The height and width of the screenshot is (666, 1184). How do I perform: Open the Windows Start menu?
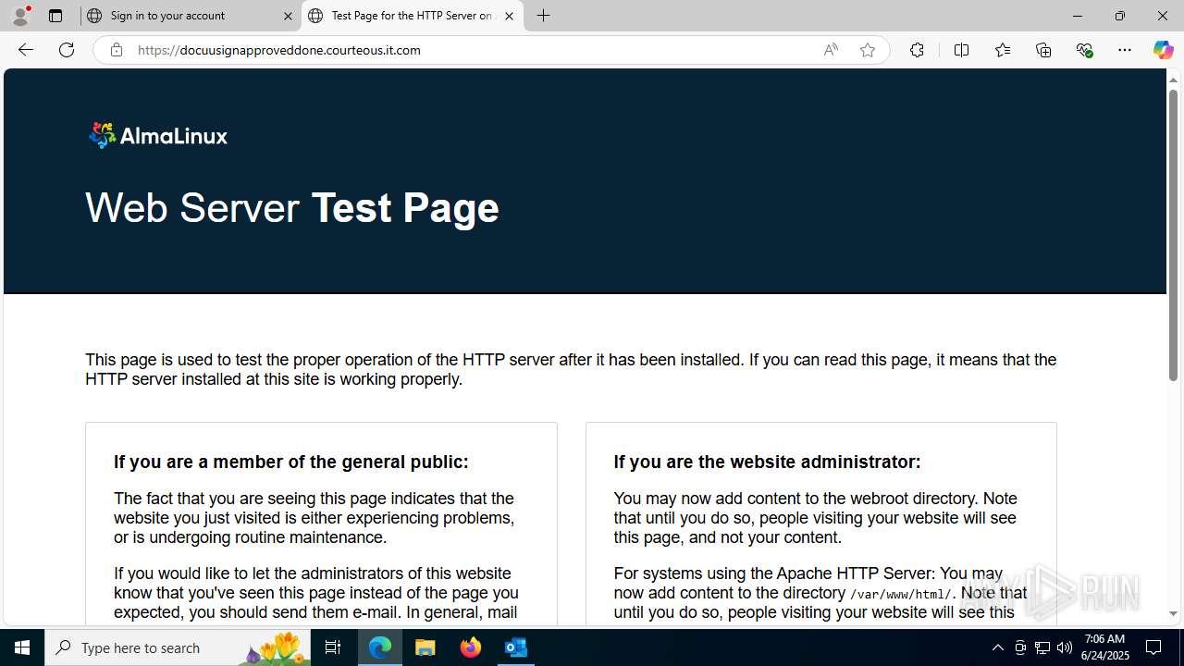tap(22, 647)
